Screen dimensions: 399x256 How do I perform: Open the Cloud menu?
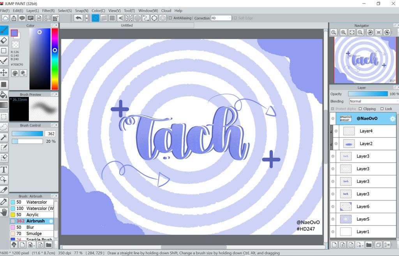coord(166,11)
